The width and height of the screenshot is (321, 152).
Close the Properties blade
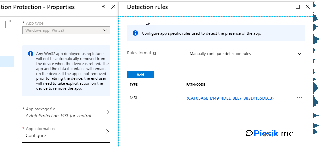click(113, 7)
